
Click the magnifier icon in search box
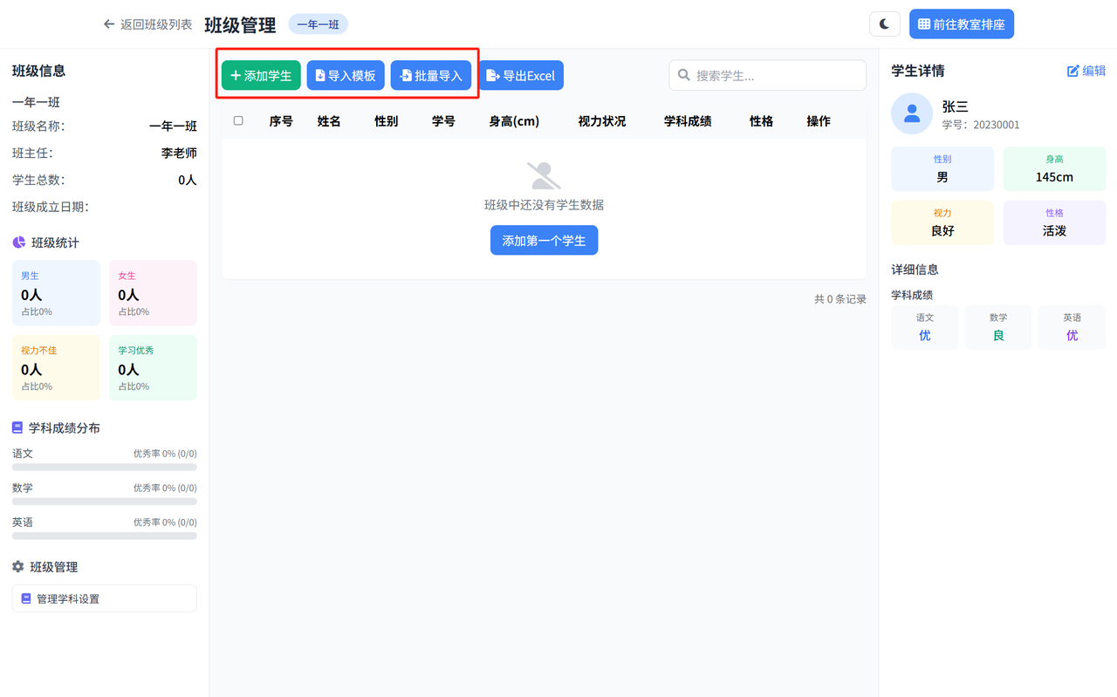(x=684, y=76)
